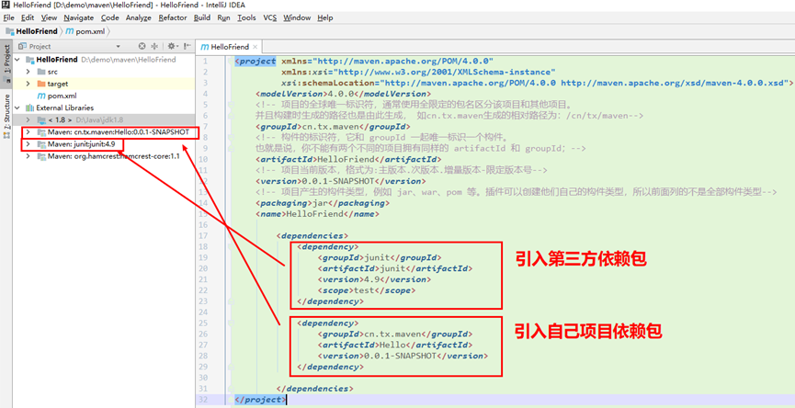The height and width of the screenshot is (408, 795).
Task: Open the Project panel settings gear
Action: 171,46
